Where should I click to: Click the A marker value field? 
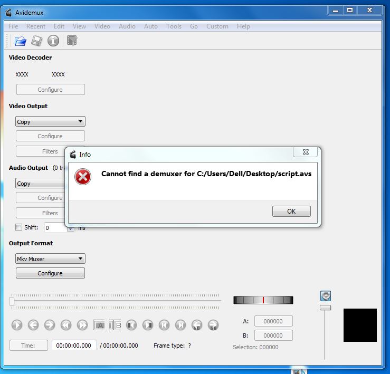pos(273,321)
